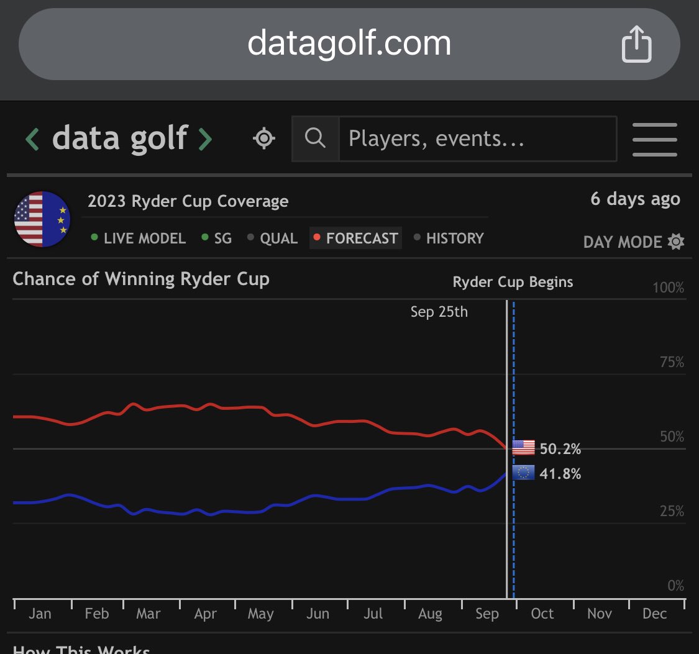Select the FORECAST tab
This screenshot has width=699, height=654.
pos(356,238)
